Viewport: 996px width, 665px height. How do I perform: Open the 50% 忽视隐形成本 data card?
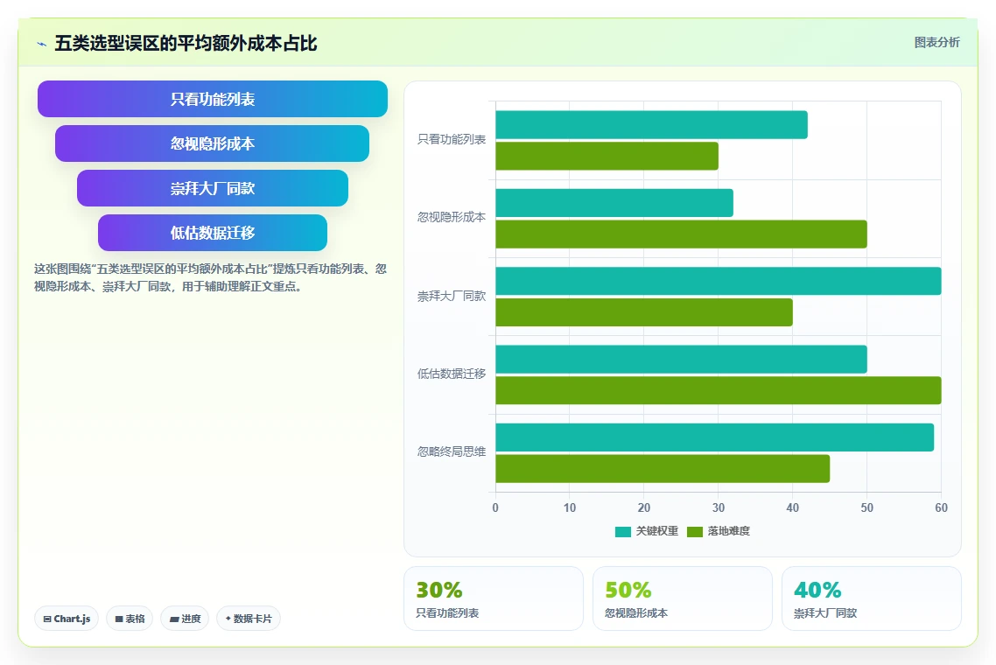pos(682,598)
